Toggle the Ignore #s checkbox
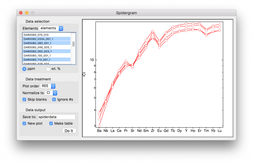This screenshot has height=164, width=253. tap(54, 99)
